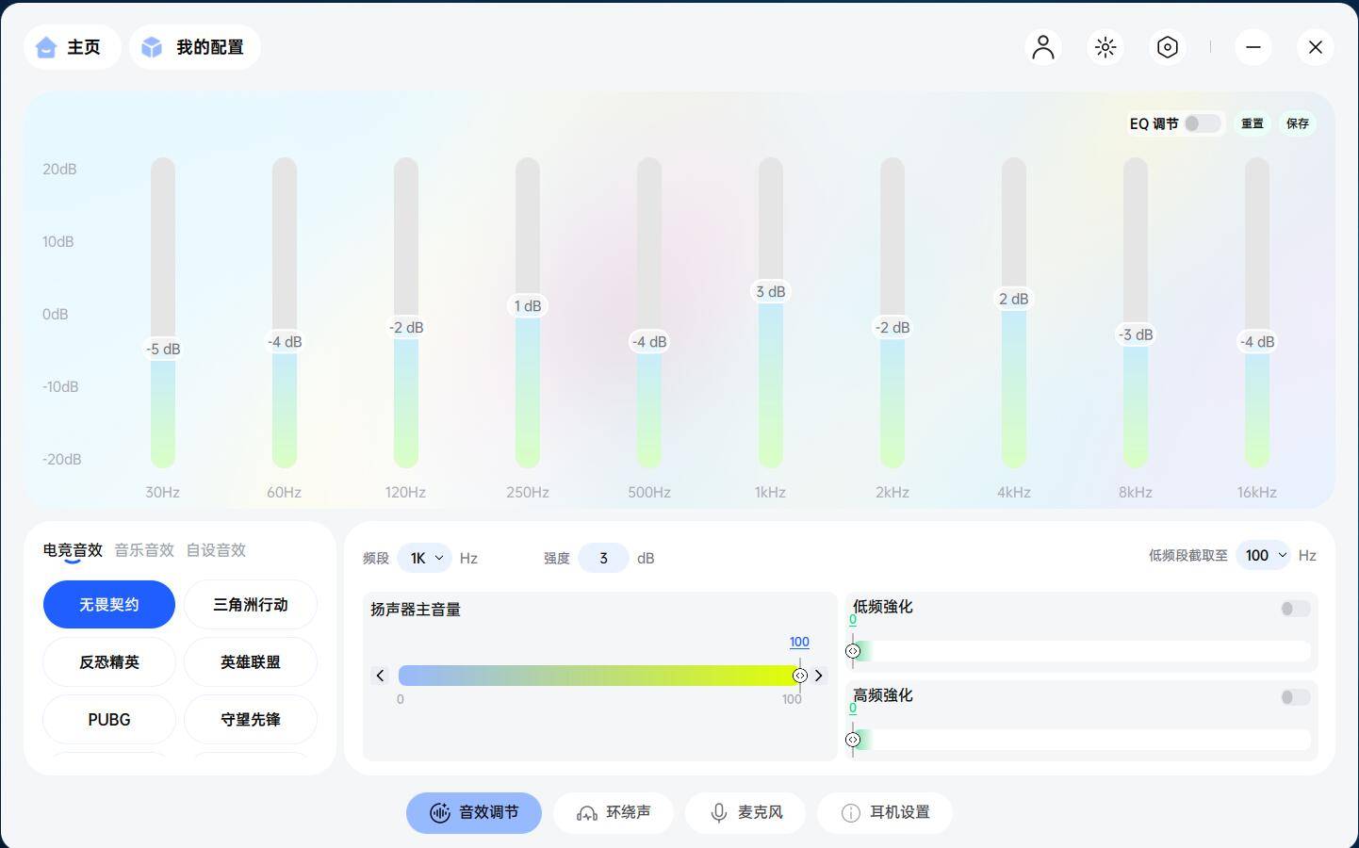Open 我的配置 tab
The height and width of the screenshot is (848, 1359).
tap(195, 47)
